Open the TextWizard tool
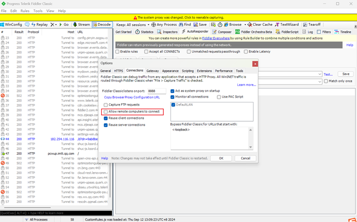The height and width of the screenshot is (222, 357). pyautogui.click(x=278, y=25)
